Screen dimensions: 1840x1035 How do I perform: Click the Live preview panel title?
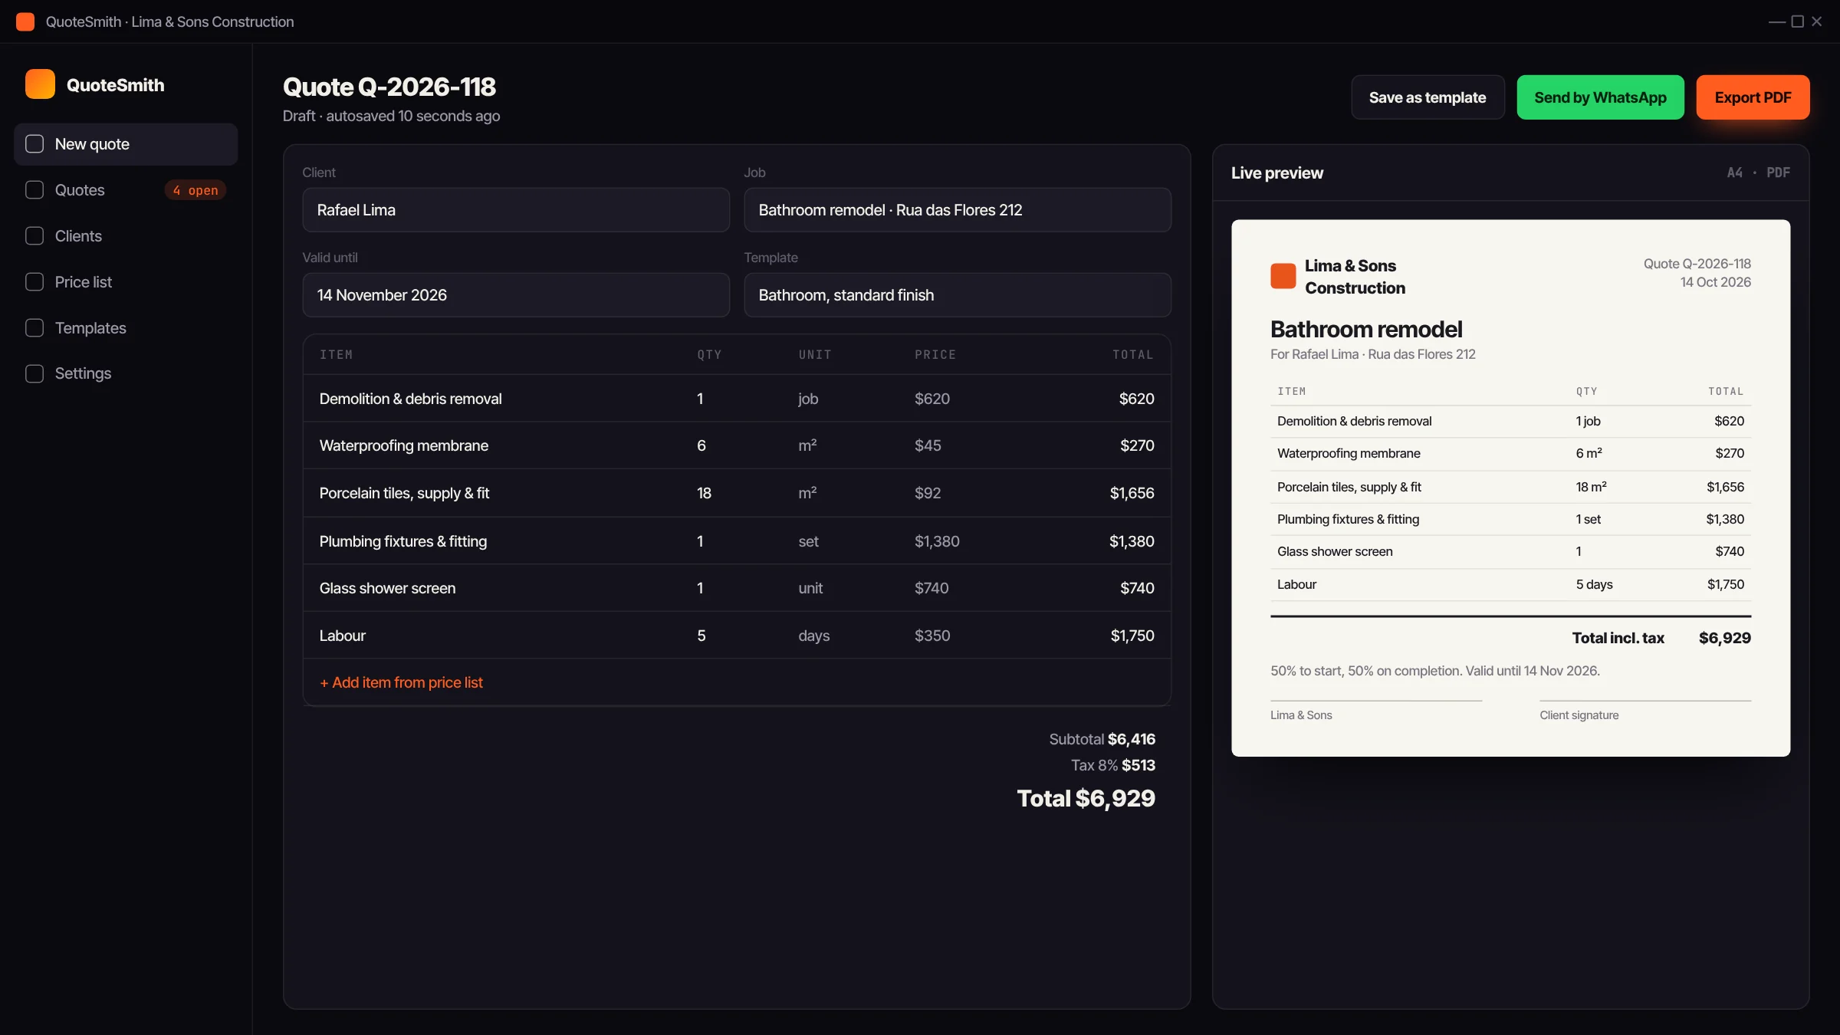click(1276, 172)
